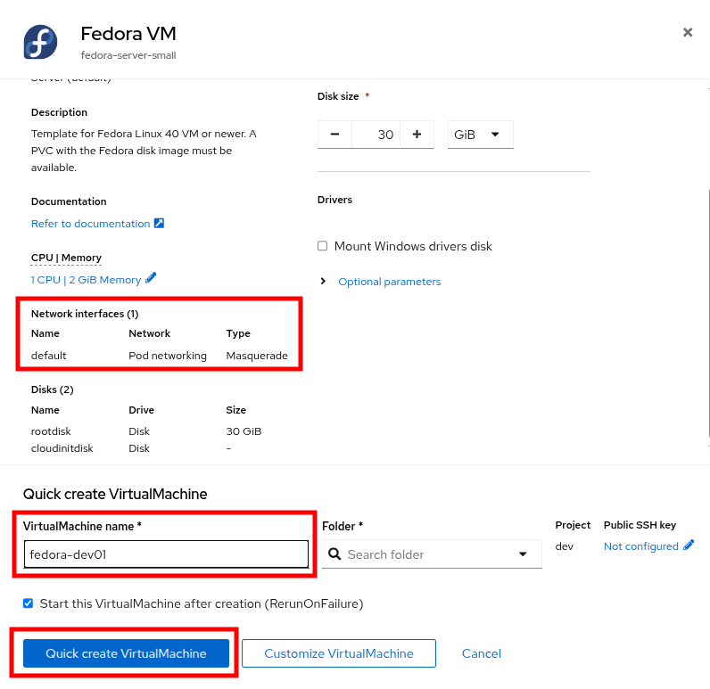This screenshot has height=689, width=710.
Task: Decrease disk size with the minus button
Action: (x=334, y=135)
